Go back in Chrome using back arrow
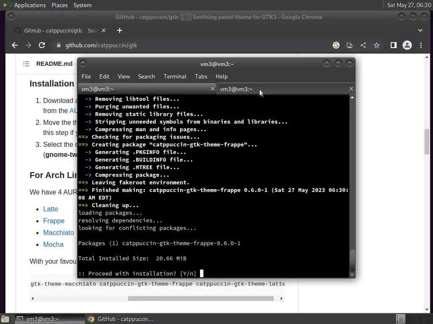Screen dimensions: 433x324 tap(15, 45)
